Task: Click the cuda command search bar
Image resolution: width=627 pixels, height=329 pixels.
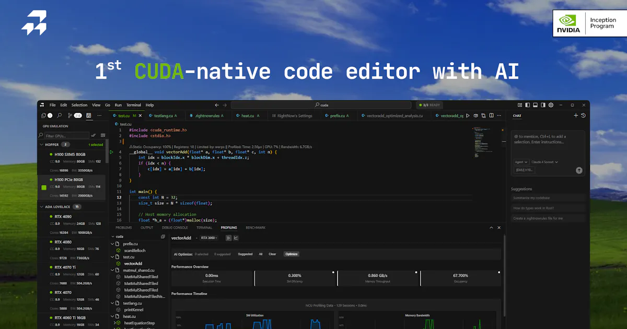Action: coord(320,105)
